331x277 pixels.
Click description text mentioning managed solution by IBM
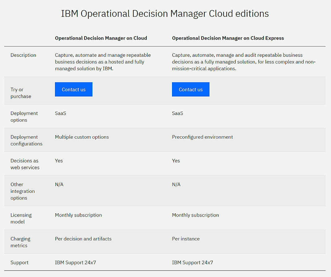[x=103, y=62]
